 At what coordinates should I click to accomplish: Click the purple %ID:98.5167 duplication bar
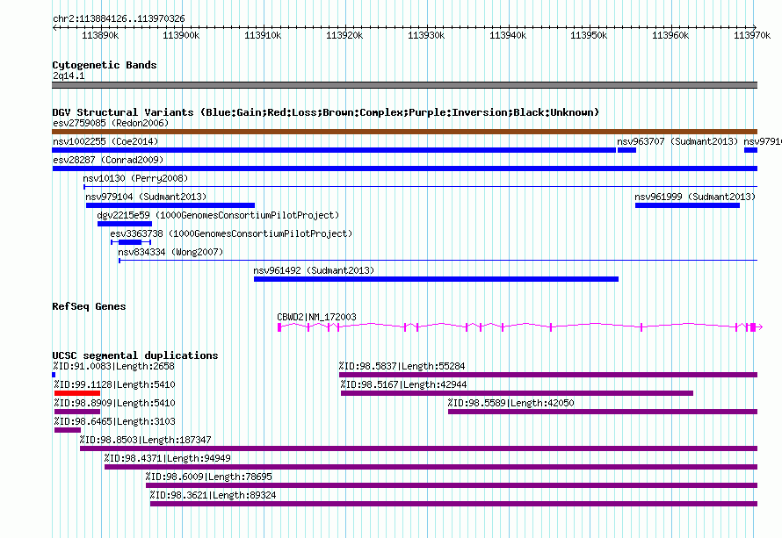pyautogui.click(x=517, y=393)
